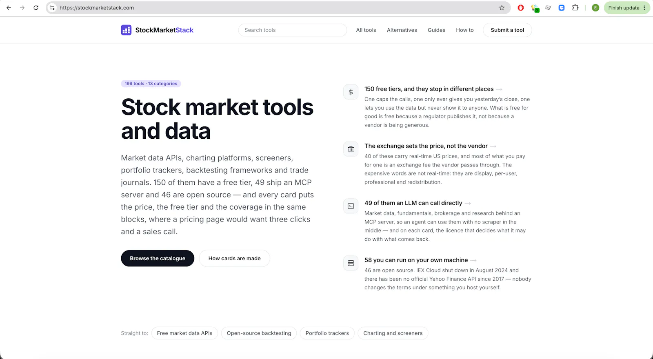Click the server icon for self-hosted tools
Viewport: 653px width, 359px height.
(x=351, y=264)
